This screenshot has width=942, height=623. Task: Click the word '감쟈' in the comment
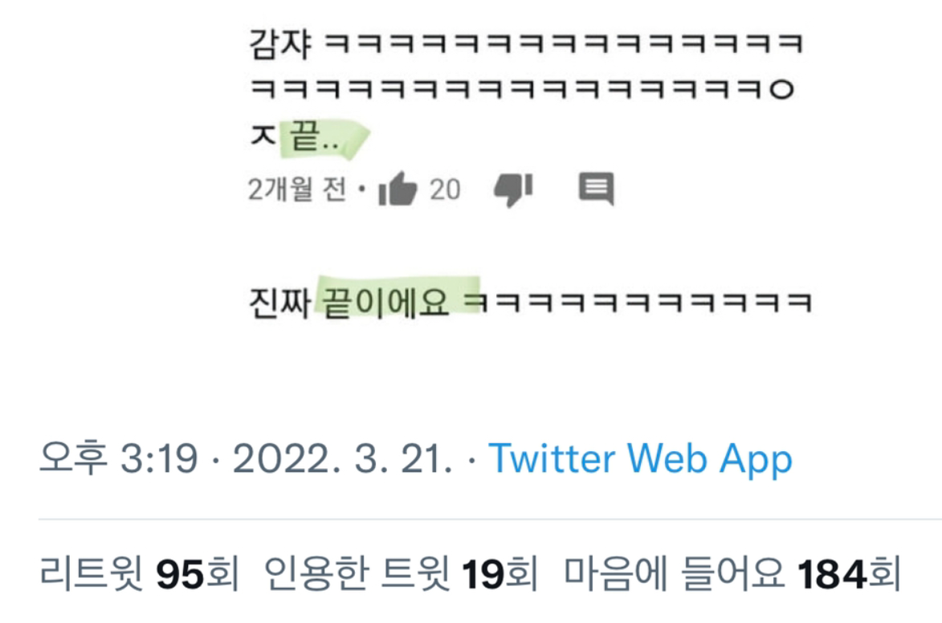(280, 44)
